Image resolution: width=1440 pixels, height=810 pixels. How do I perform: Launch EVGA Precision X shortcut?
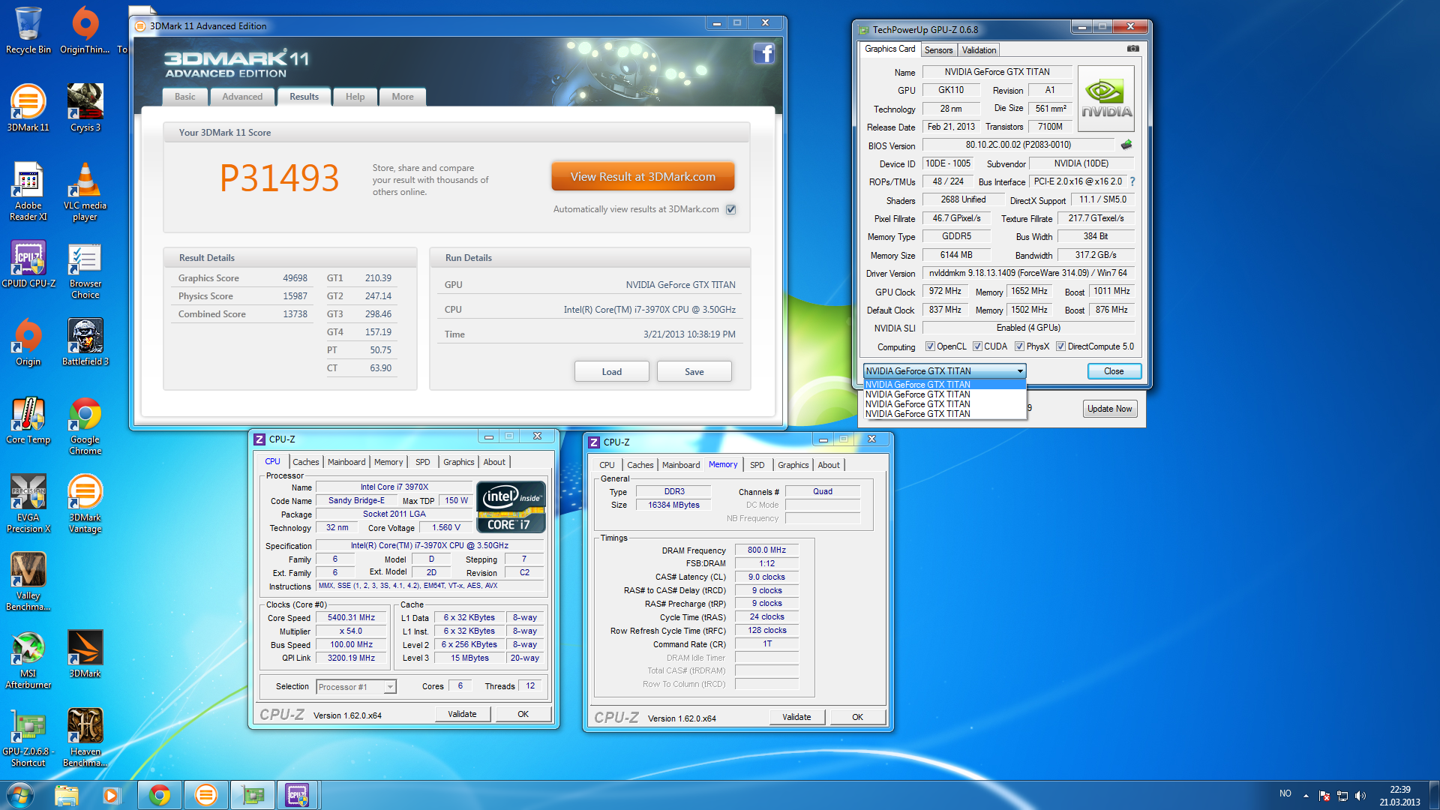[x=28, y=504]
